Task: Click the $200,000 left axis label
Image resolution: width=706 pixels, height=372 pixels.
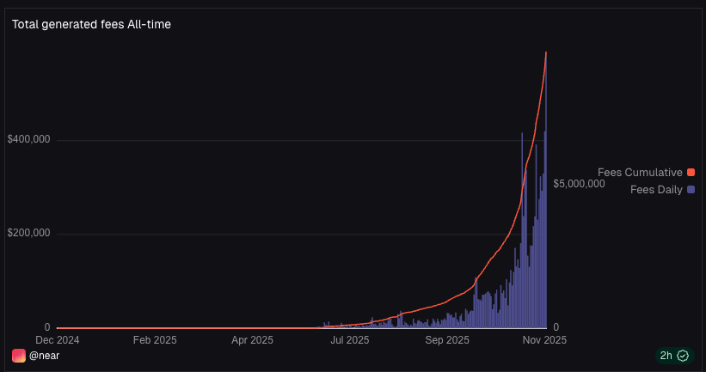Action: tap(28, 233)
